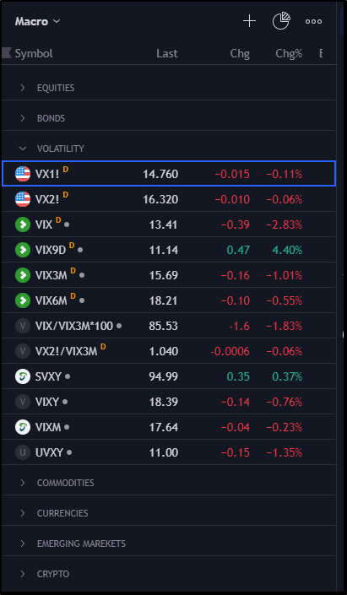This screenshot has height=595, width=347.
Task: Expand the COMMODITIES section
Action: [x=169, y=483]
